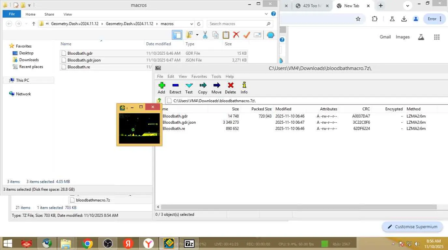Select Downloads in Explorer Favorites

coord(29,60)
